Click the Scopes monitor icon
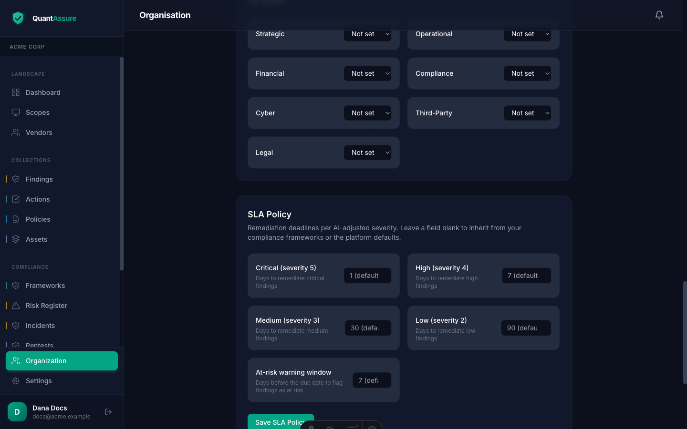The width and height of the screenshot is (687, 429). coord(16,112)
